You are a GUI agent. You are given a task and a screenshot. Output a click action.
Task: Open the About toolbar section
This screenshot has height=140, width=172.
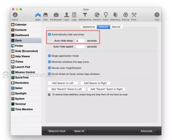click(15, 16)
